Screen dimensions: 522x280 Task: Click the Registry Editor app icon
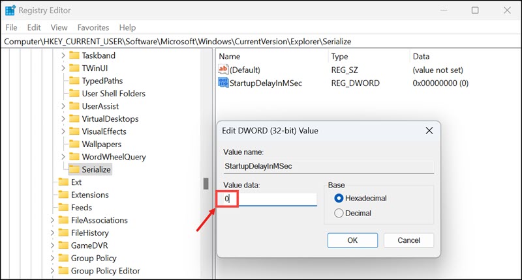pos(10,10)
